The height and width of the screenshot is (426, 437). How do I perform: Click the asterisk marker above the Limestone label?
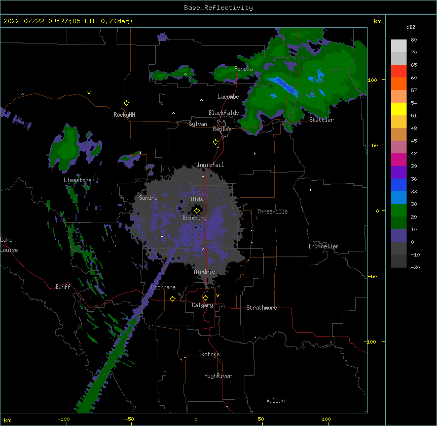tap(78, 175)
